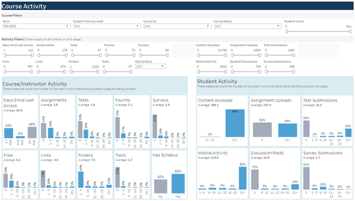Click the Mobile Activity slider left handle
This screenshot has width=355, height=201.
198,72
